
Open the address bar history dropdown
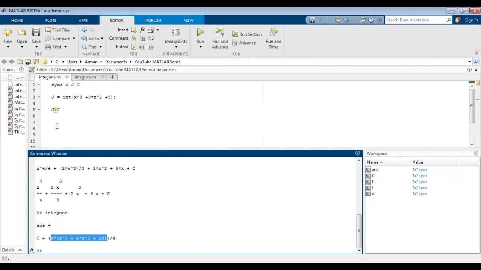pos(469,61)
